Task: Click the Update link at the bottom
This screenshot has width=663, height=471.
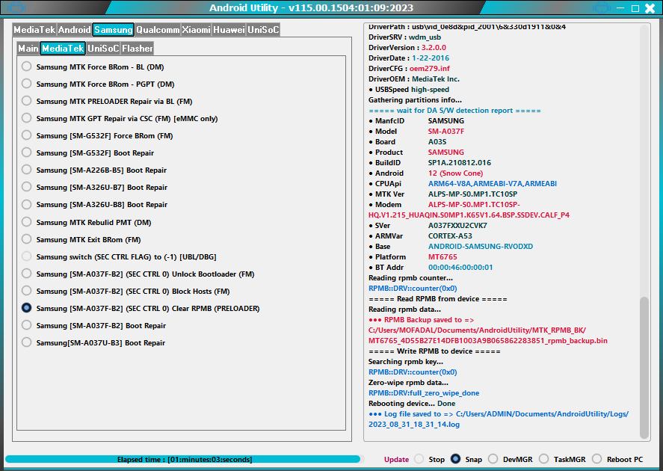Action: (396, 459)
